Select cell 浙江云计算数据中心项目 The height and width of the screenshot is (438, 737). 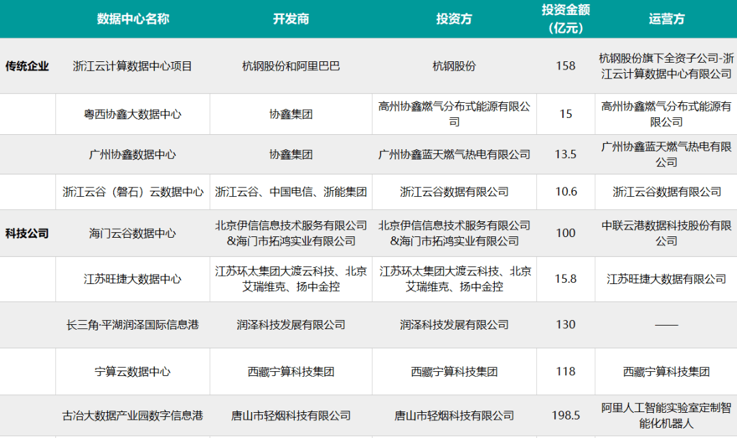pyautogui.click(x=132, y=66)
